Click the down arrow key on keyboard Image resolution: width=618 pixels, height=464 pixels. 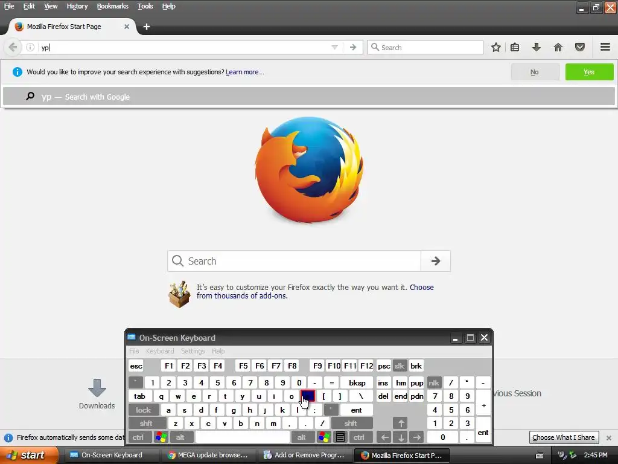[x=401, y=437]
